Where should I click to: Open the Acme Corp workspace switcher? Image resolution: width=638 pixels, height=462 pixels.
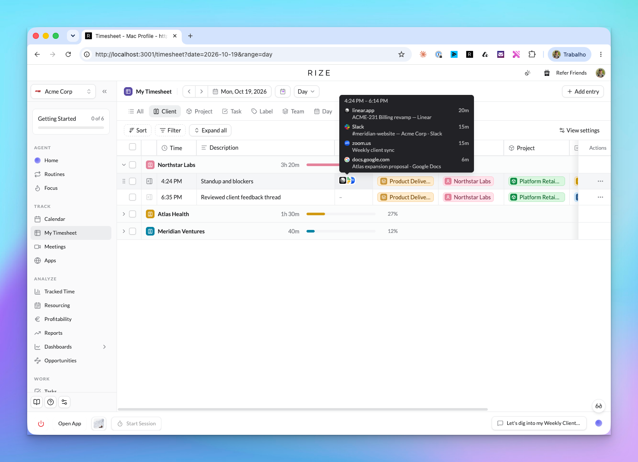click(x=63, y=91)
